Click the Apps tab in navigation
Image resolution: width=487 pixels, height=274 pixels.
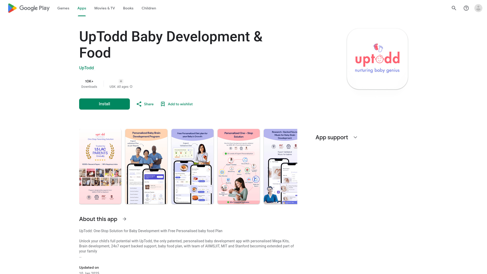82,8
